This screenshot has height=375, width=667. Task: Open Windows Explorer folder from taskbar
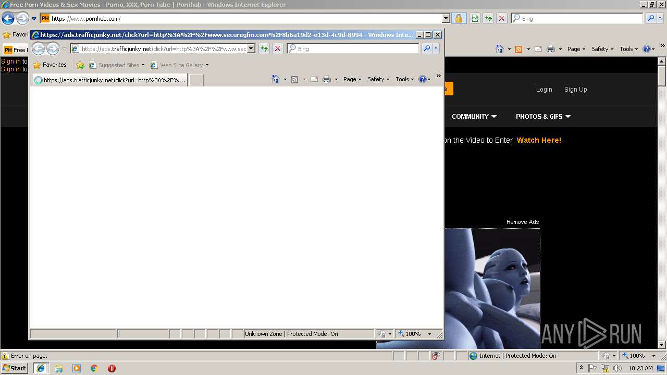pos(59,368)
